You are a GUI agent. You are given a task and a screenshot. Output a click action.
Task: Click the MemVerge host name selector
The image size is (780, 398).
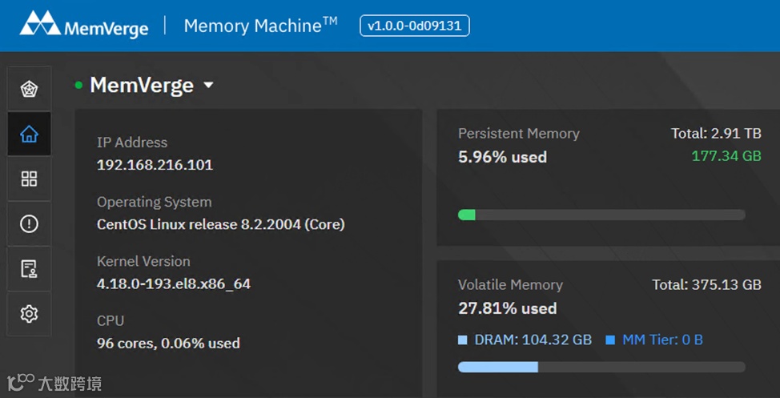142,85
